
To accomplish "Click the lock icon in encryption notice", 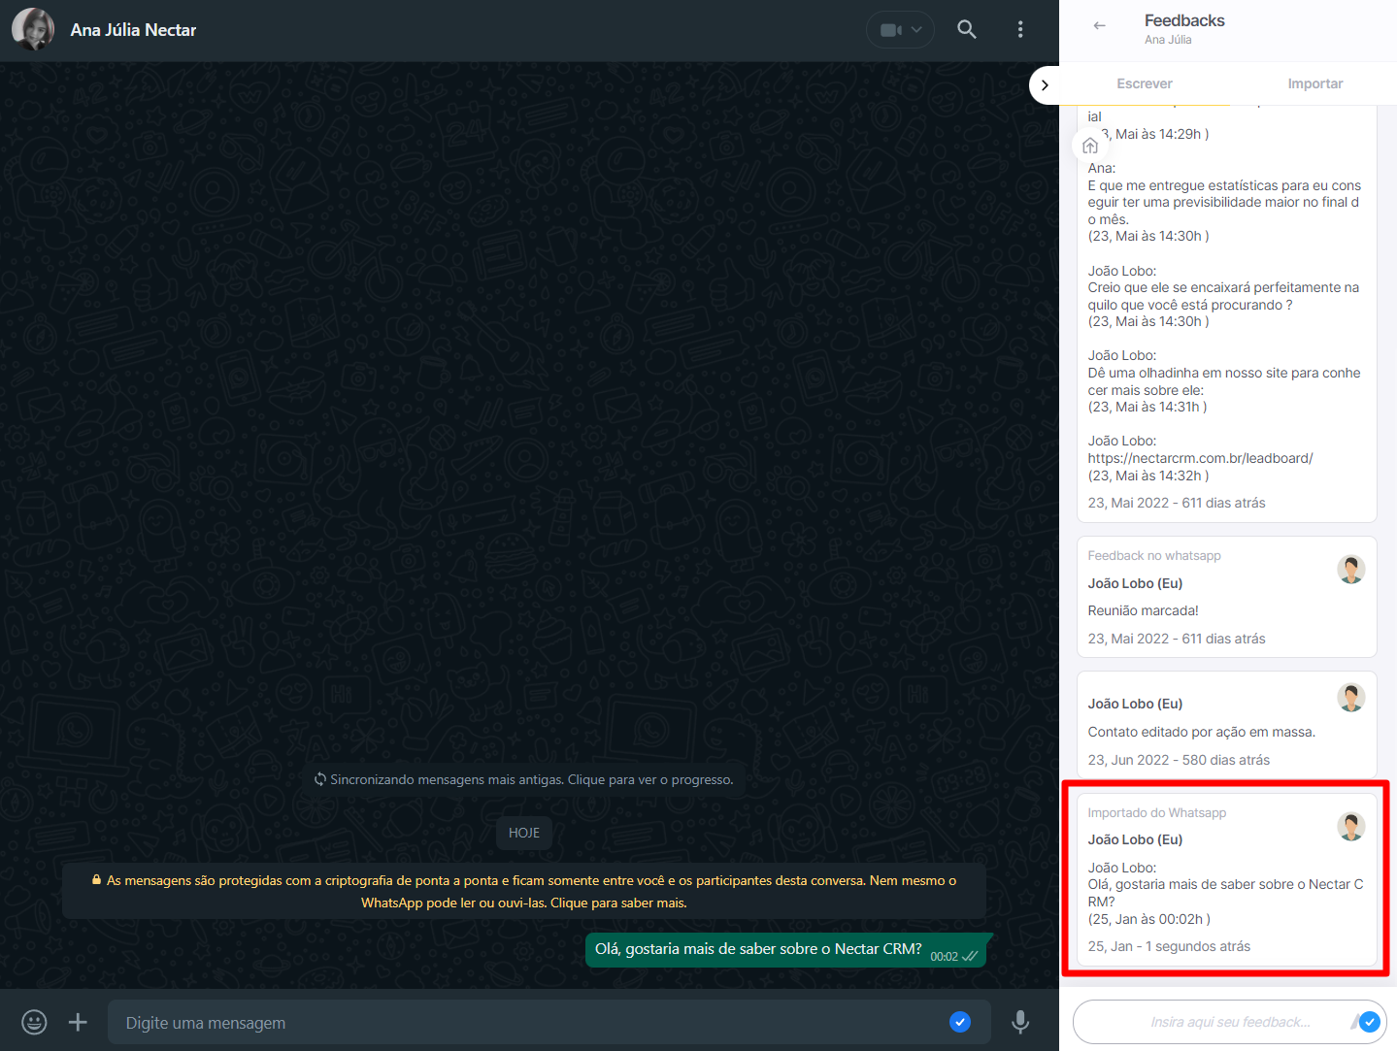I will (x=97, y=880).
